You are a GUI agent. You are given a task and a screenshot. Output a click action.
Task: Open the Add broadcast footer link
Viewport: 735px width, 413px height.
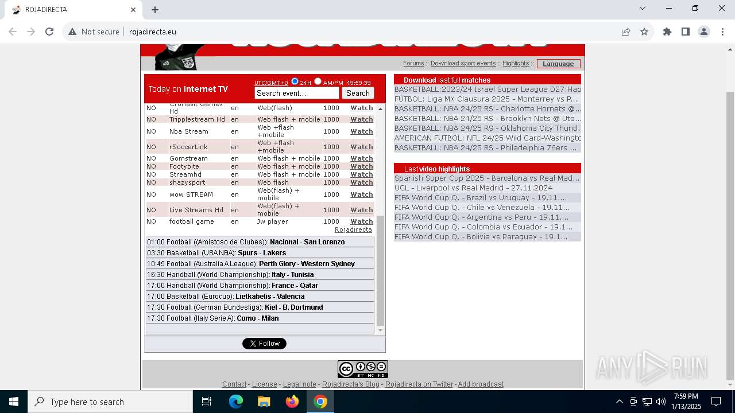[x=481, y=384]
